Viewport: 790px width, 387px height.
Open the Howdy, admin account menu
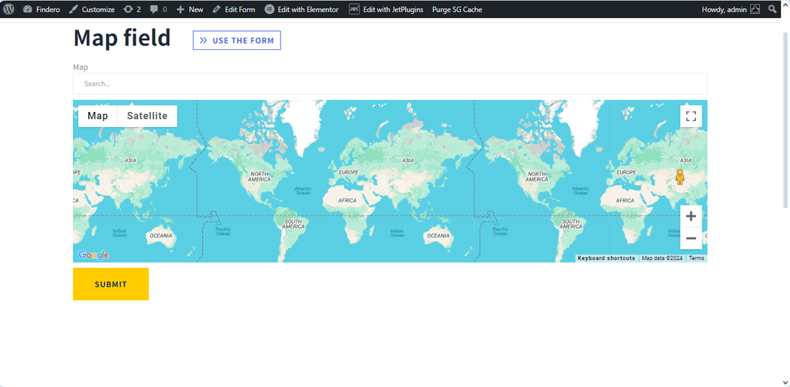[x=726, y=9]
